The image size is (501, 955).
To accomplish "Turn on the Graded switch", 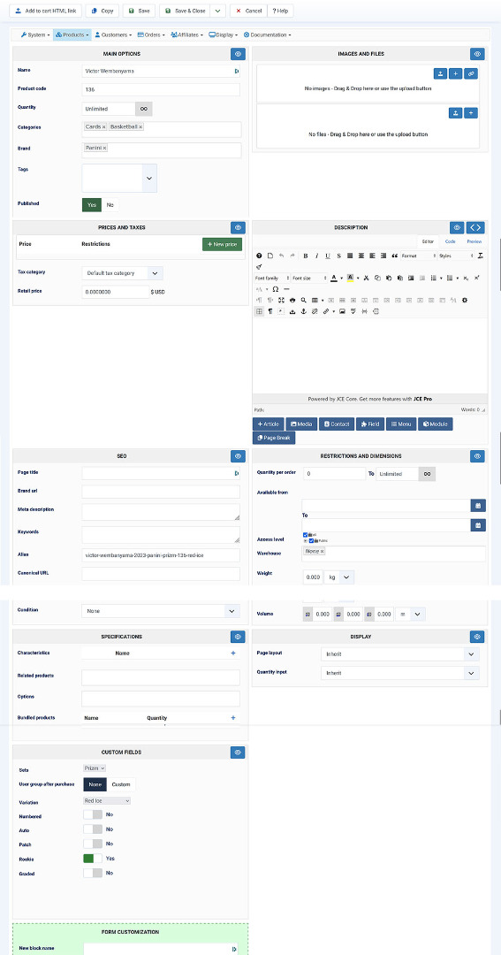I will (93, 873).
